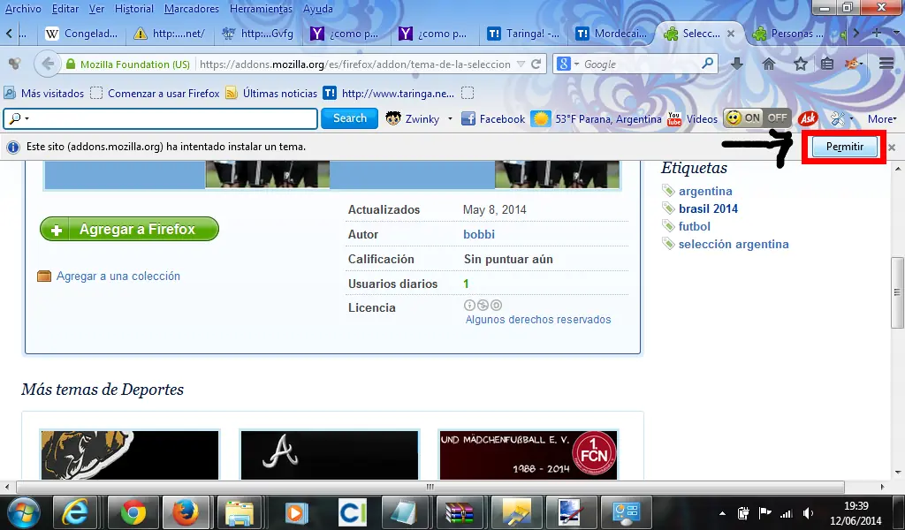Go to the Home page icon
This screenshot has width=905, height=530.
point(768,64)
